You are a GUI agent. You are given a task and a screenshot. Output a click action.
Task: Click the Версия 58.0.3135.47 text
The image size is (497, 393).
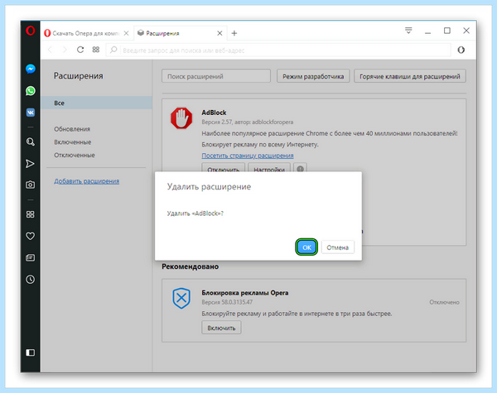[x=227, y=302]
